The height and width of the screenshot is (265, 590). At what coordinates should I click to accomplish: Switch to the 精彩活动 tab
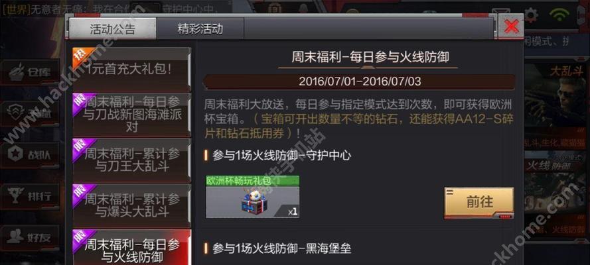point(200,29)
